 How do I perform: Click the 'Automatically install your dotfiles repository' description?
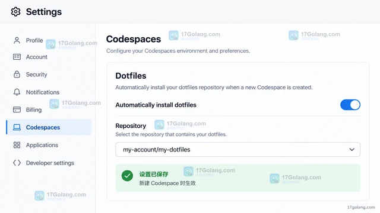214,87
